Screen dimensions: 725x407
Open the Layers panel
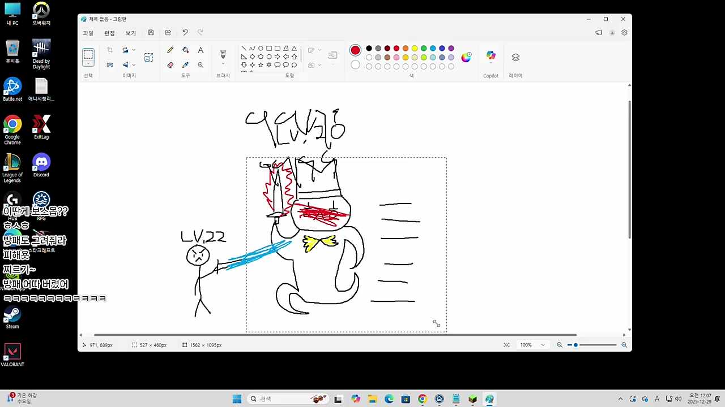(x=515, y=58)
